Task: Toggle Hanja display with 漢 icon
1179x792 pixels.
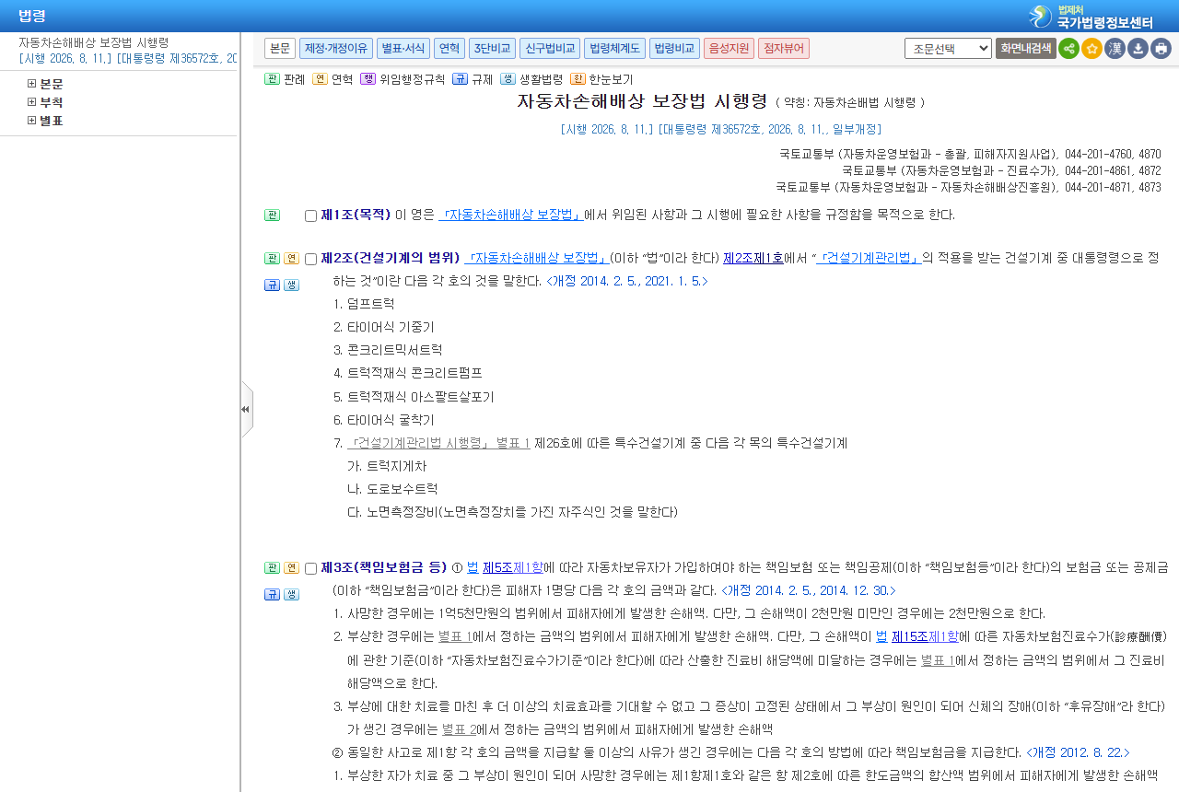Action: [x=1115, y=48]
